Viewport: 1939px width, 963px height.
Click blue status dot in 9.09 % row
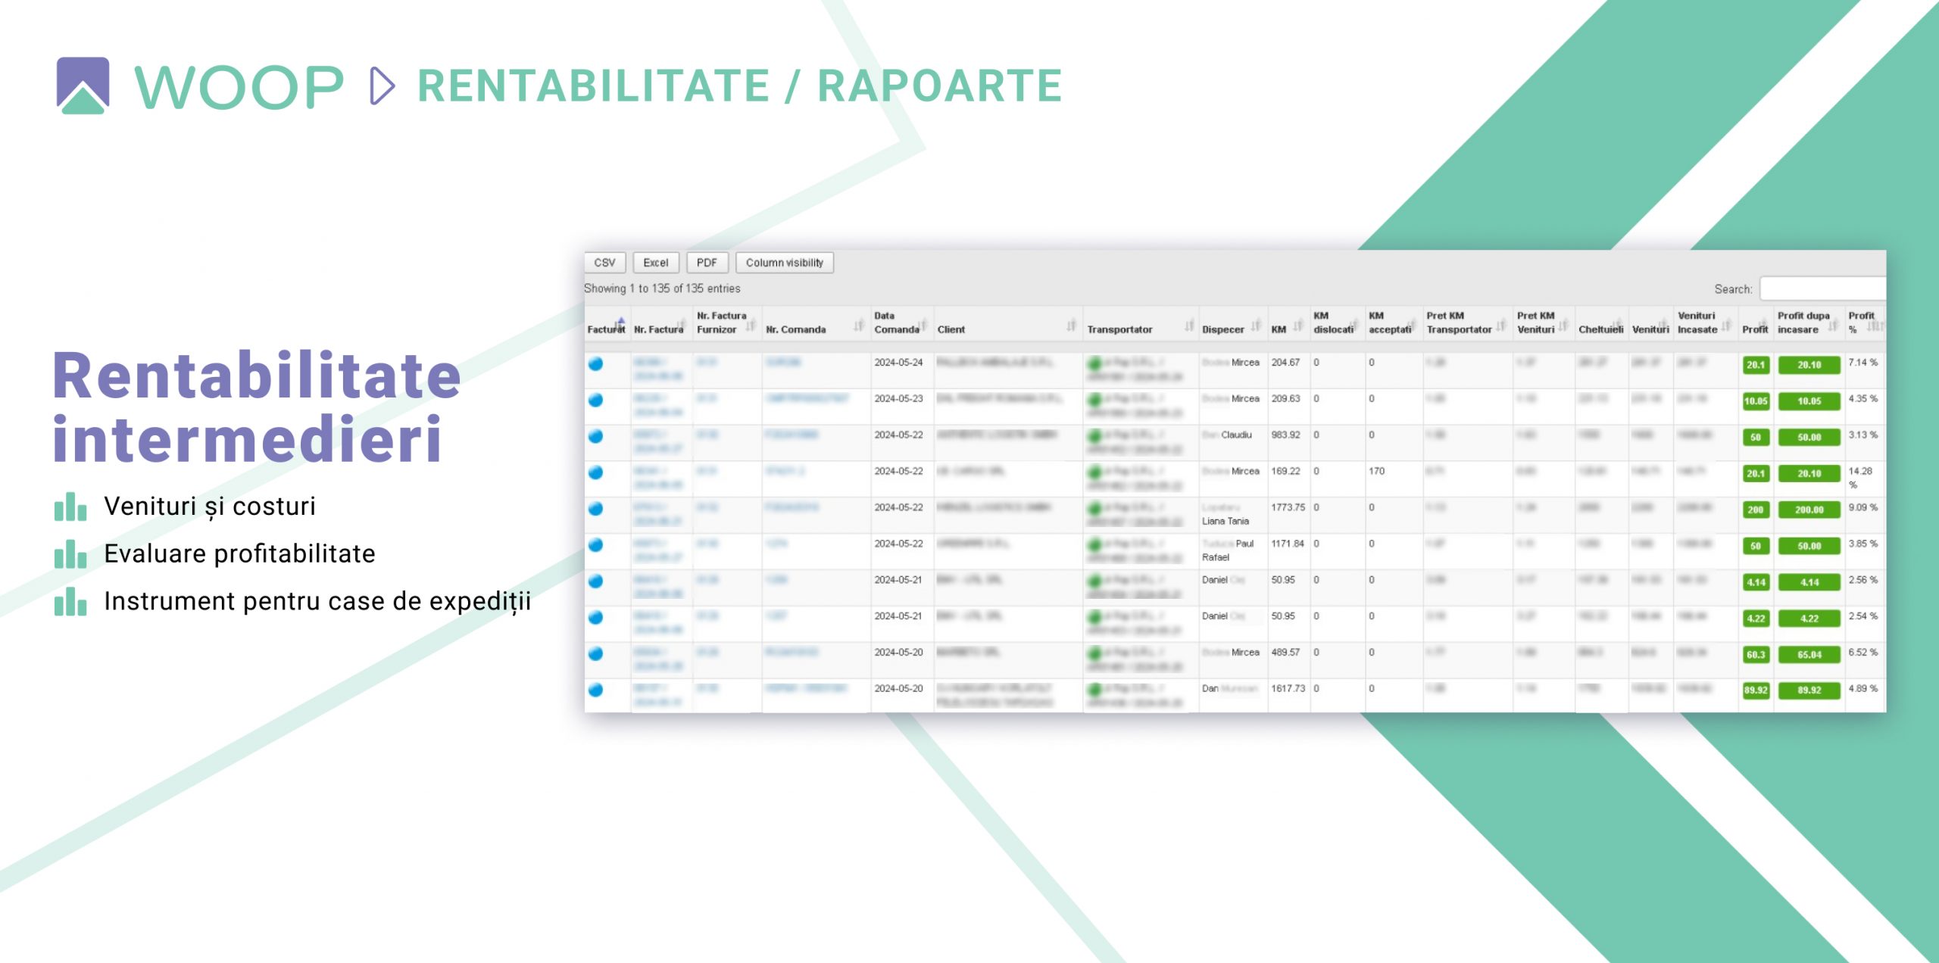(x=596, y=509)
